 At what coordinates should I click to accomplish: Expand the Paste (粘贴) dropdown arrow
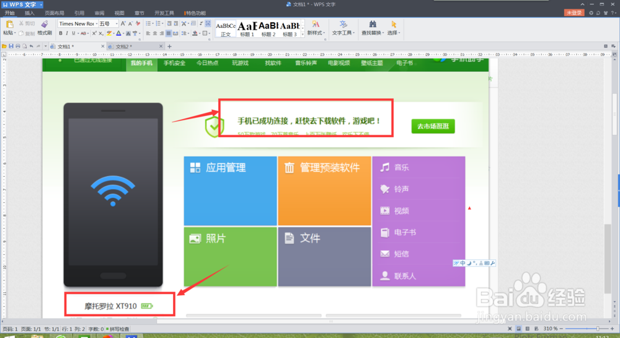point(15,33)
